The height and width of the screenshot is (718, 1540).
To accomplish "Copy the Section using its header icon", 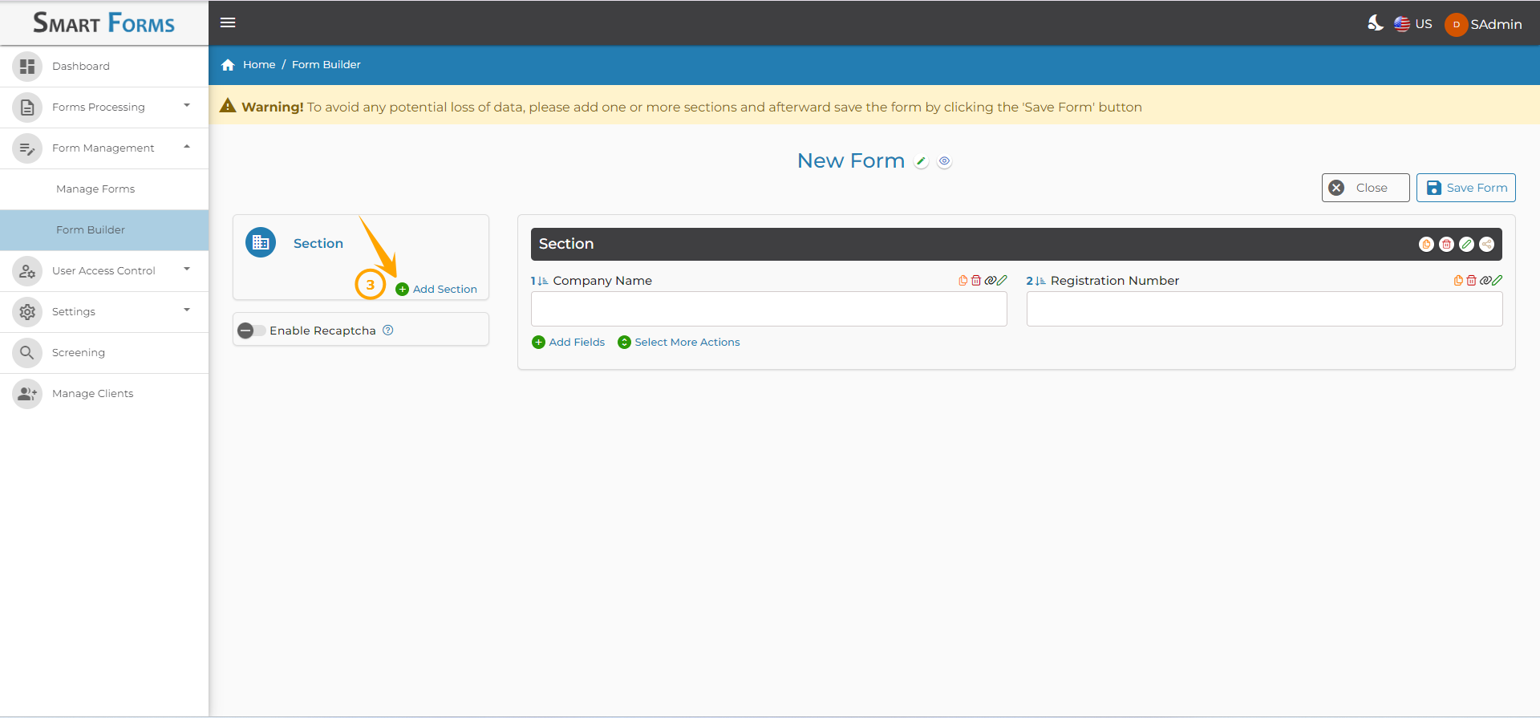I will pos(1426,245).
